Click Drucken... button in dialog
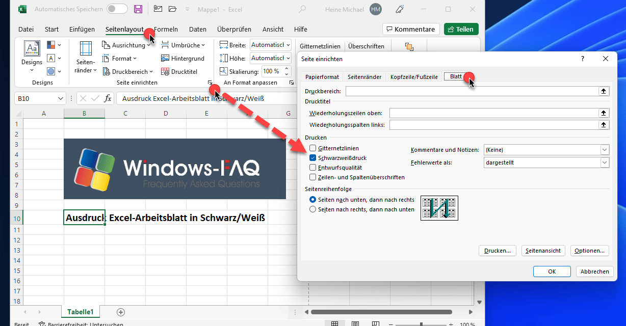Screen dimensions: 626x326 pos(498,251)
